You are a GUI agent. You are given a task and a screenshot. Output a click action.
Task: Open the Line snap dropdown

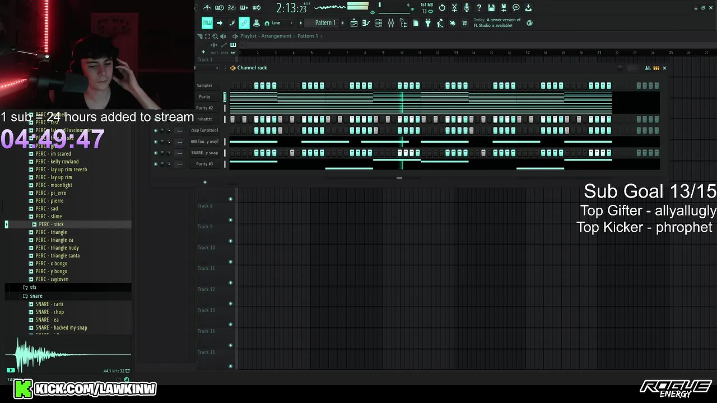click(281, 23)
